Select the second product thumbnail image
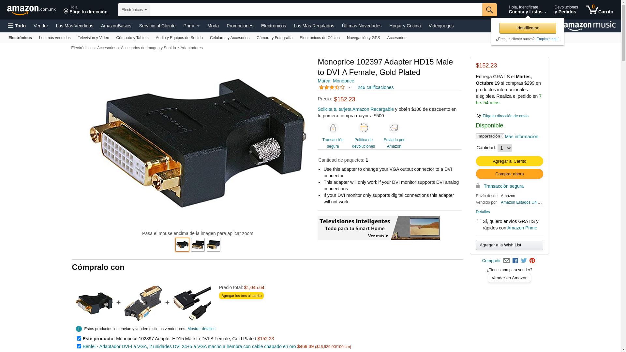626x352 pixels. [x=198, y=245]
